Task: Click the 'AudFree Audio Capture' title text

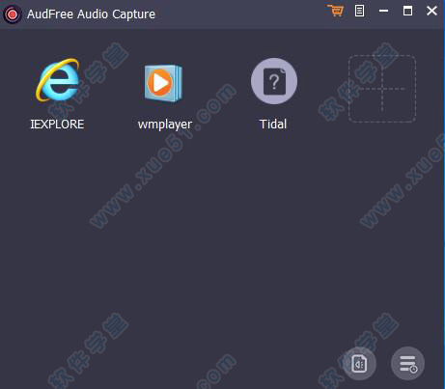Action: 91,14
